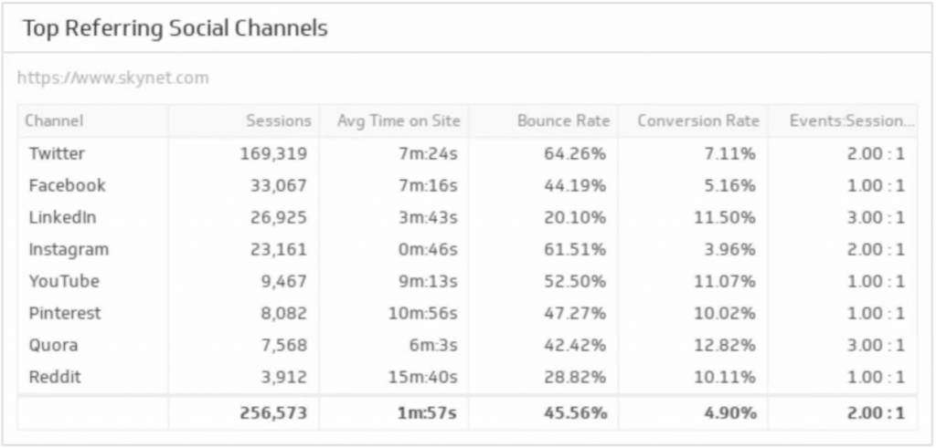Sort by the Sessions column header
This screenshot has height=448, width=936.
pos(279,121)
